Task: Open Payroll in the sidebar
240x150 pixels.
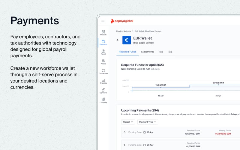Action: click(x=103, y=52)
